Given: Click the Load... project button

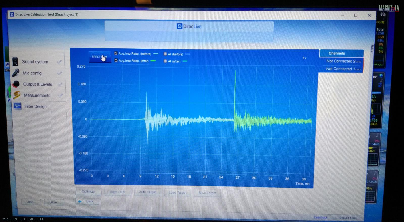Looking at the screenshot, I should [x=31, y=202].
